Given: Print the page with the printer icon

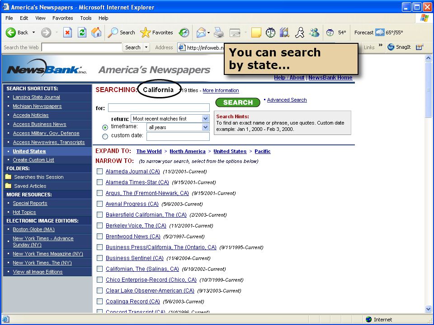Looking at the screenshot, I should (x=219, y=32).
